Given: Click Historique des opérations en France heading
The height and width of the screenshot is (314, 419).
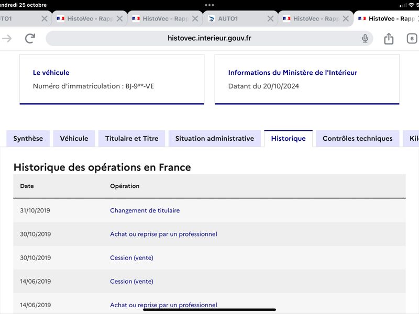Looking at the screenshot, I should pos(102,167).
